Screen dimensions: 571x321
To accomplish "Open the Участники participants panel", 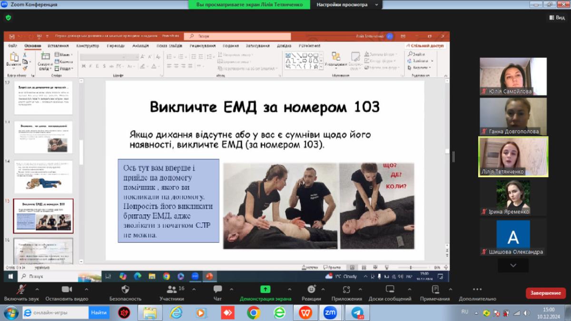I will click(x=171, y=290).
